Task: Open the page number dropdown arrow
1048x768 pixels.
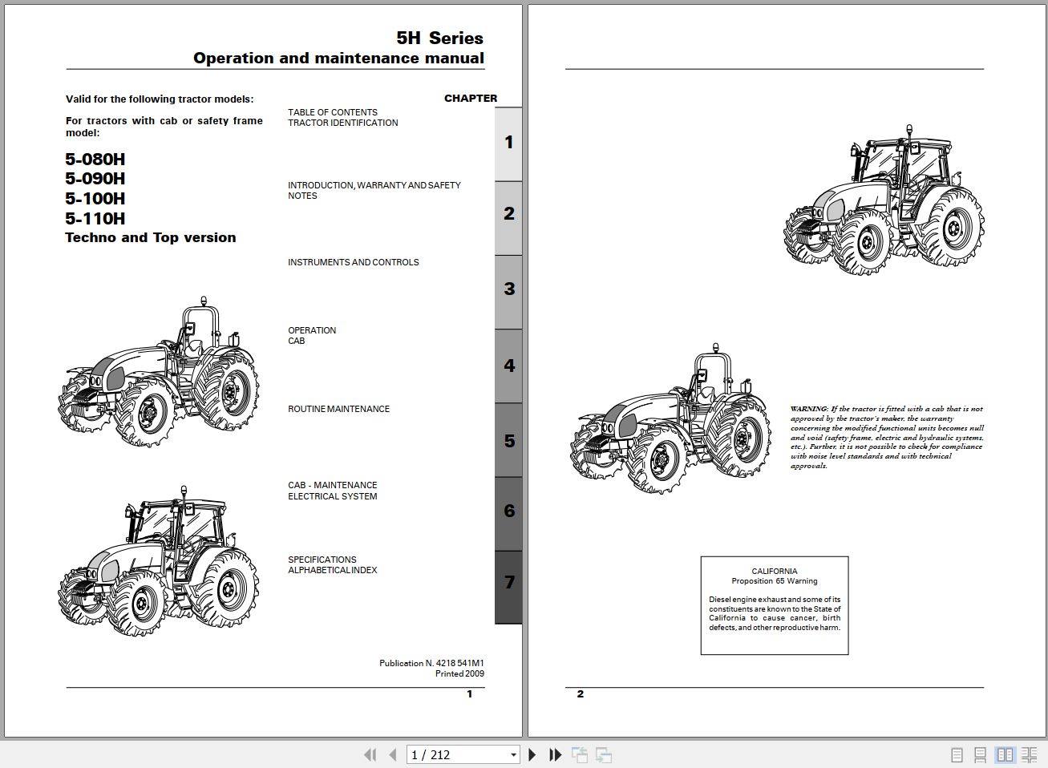Action: click(x=514, y=755)
